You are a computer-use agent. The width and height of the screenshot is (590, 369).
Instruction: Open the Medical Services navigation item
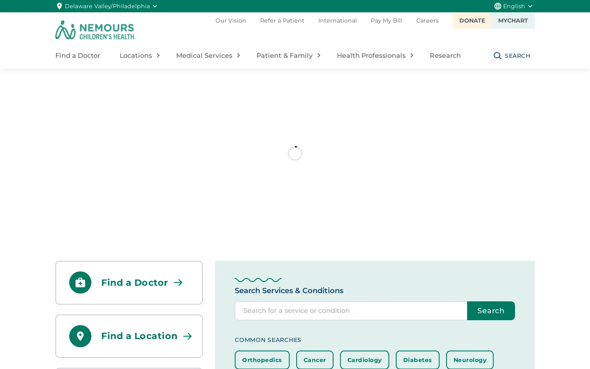[x=204, y=55]
